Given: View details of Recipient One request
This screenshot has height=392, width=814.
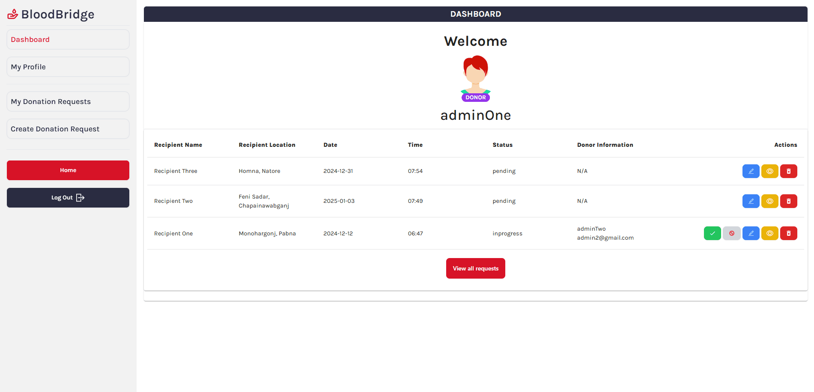Looking at the screenshot, I should click(769, 233).
